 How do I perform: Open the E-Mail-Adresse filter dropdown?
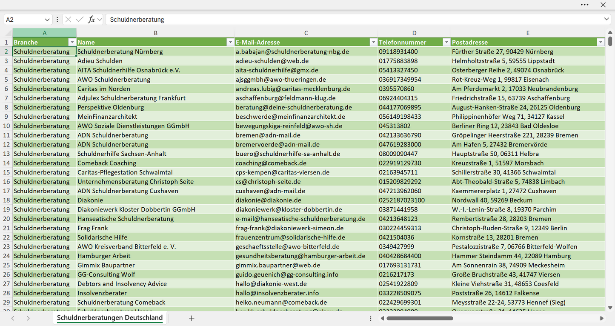373,42
